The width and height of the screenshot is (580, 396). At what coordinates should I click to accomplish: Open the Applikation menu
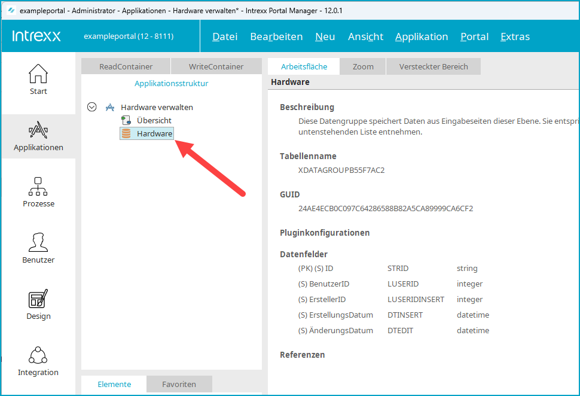[x=422, y=36]
